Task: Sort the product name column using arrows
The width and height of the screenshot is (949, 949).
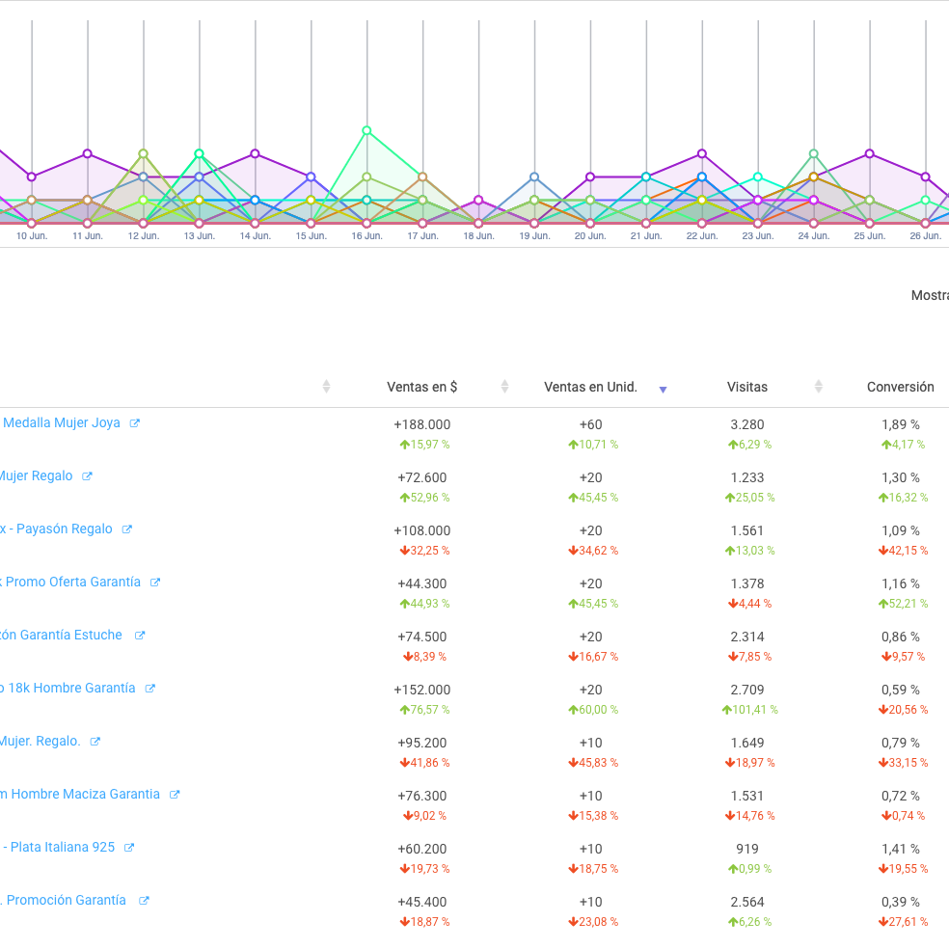Action: [x=326, y=387]
